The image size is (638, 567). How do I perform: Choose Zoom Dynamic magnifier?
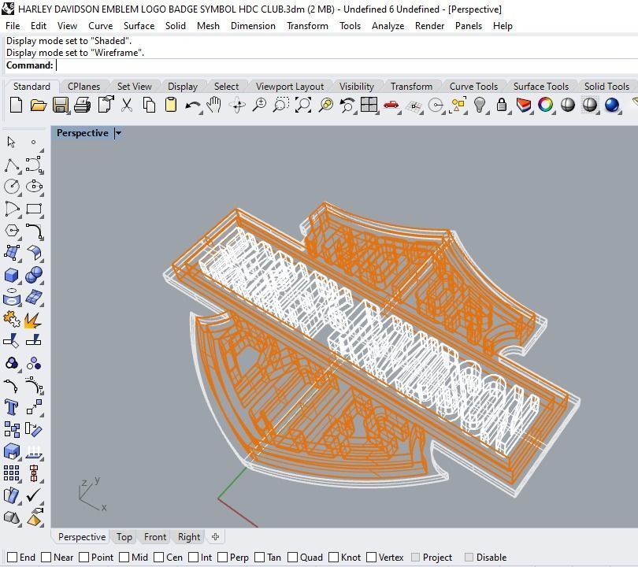pyautogui.click(x=259, y=105)
